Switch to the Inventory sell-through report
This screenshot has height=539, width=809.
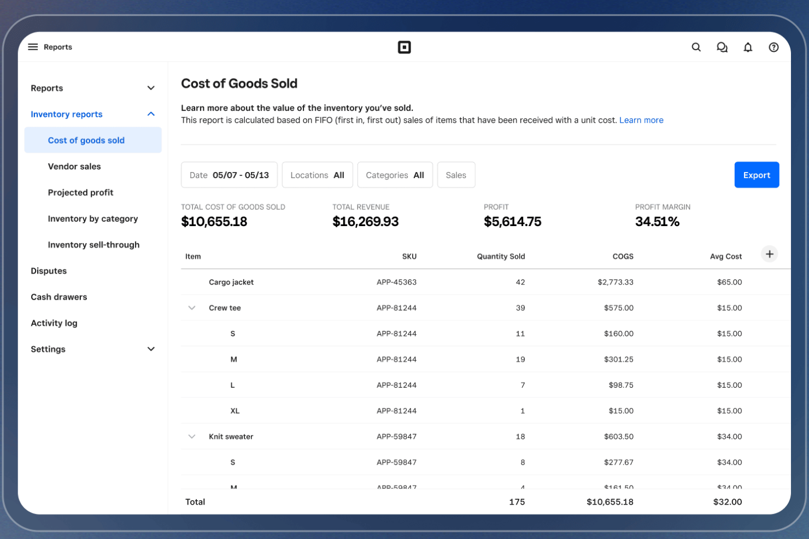tap(93, 245)
